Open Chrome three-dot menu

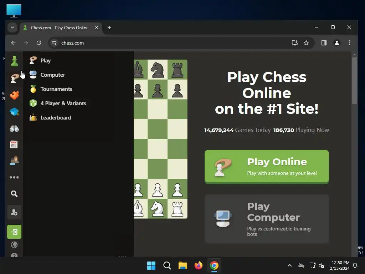click(x=349, y=43)
